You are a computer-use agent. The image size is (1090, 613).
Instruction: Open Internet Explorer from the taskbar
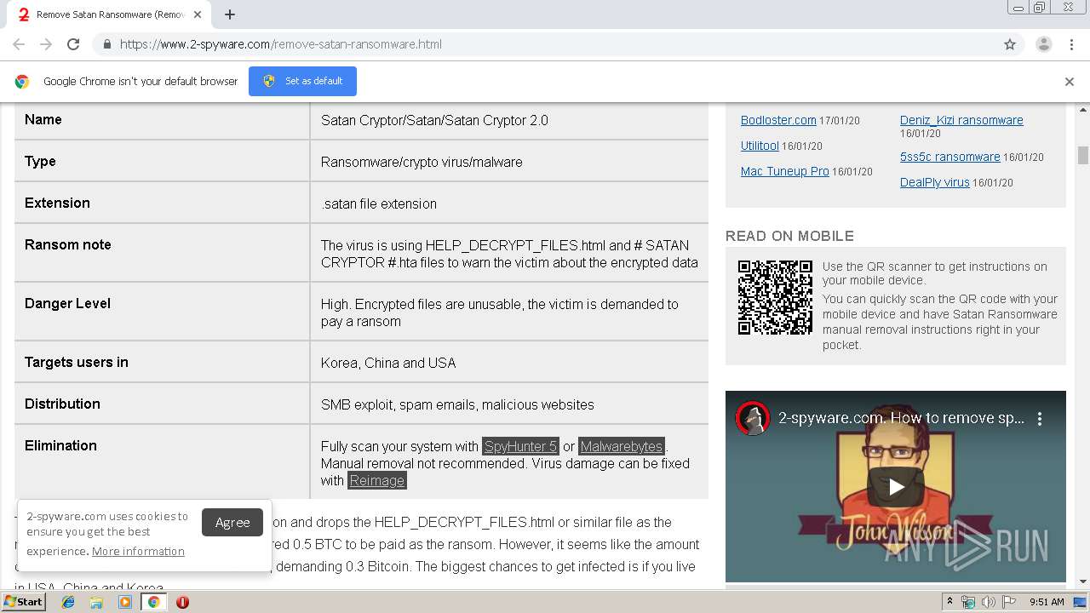pyautogui.click(x=68, y=602)
